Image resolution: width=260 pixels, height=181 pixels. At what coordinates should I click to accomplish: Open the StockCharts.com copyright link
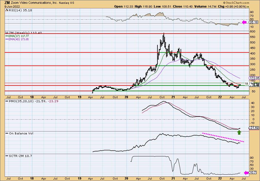coord(236,3)
